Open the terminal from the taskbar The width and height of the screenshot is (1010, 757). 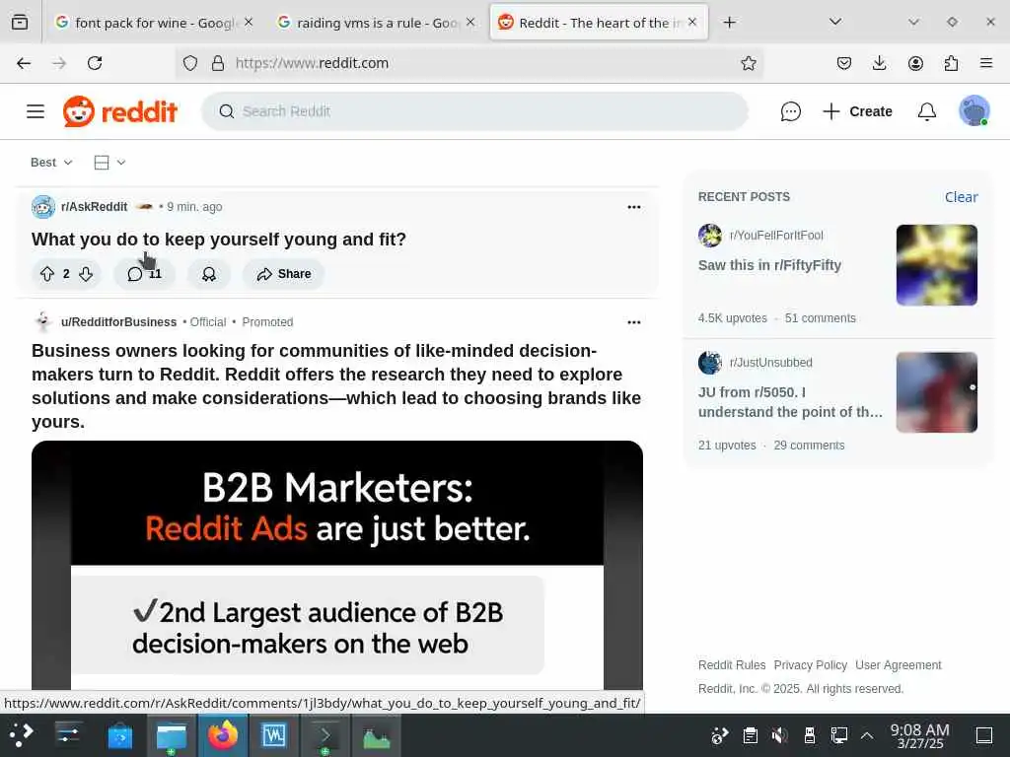click(x=325, y=735)
